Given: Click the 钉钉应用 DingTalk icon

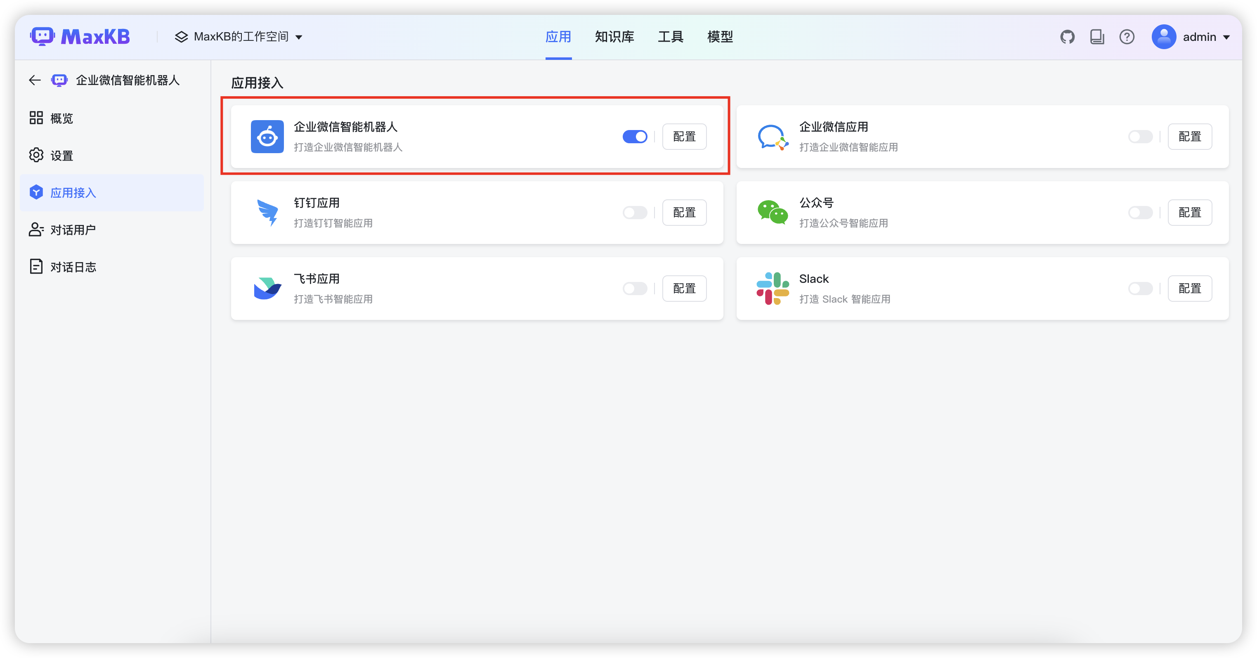Looking at the screenshot, I should pos(267,212).
